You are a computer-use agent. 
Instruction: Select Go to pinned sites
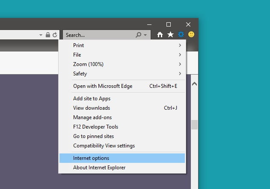pos(122,136)
